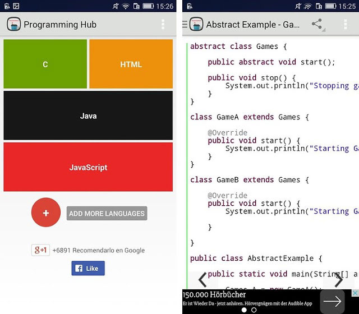Viewport: 359px width, 314px height.
Task: Open overflow menu in Abstract Example header
Action: tap(346, 24)
